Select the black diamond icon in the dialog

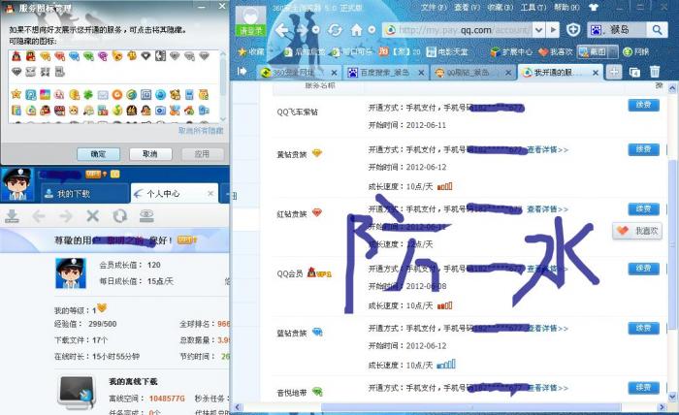pos(145,56)
